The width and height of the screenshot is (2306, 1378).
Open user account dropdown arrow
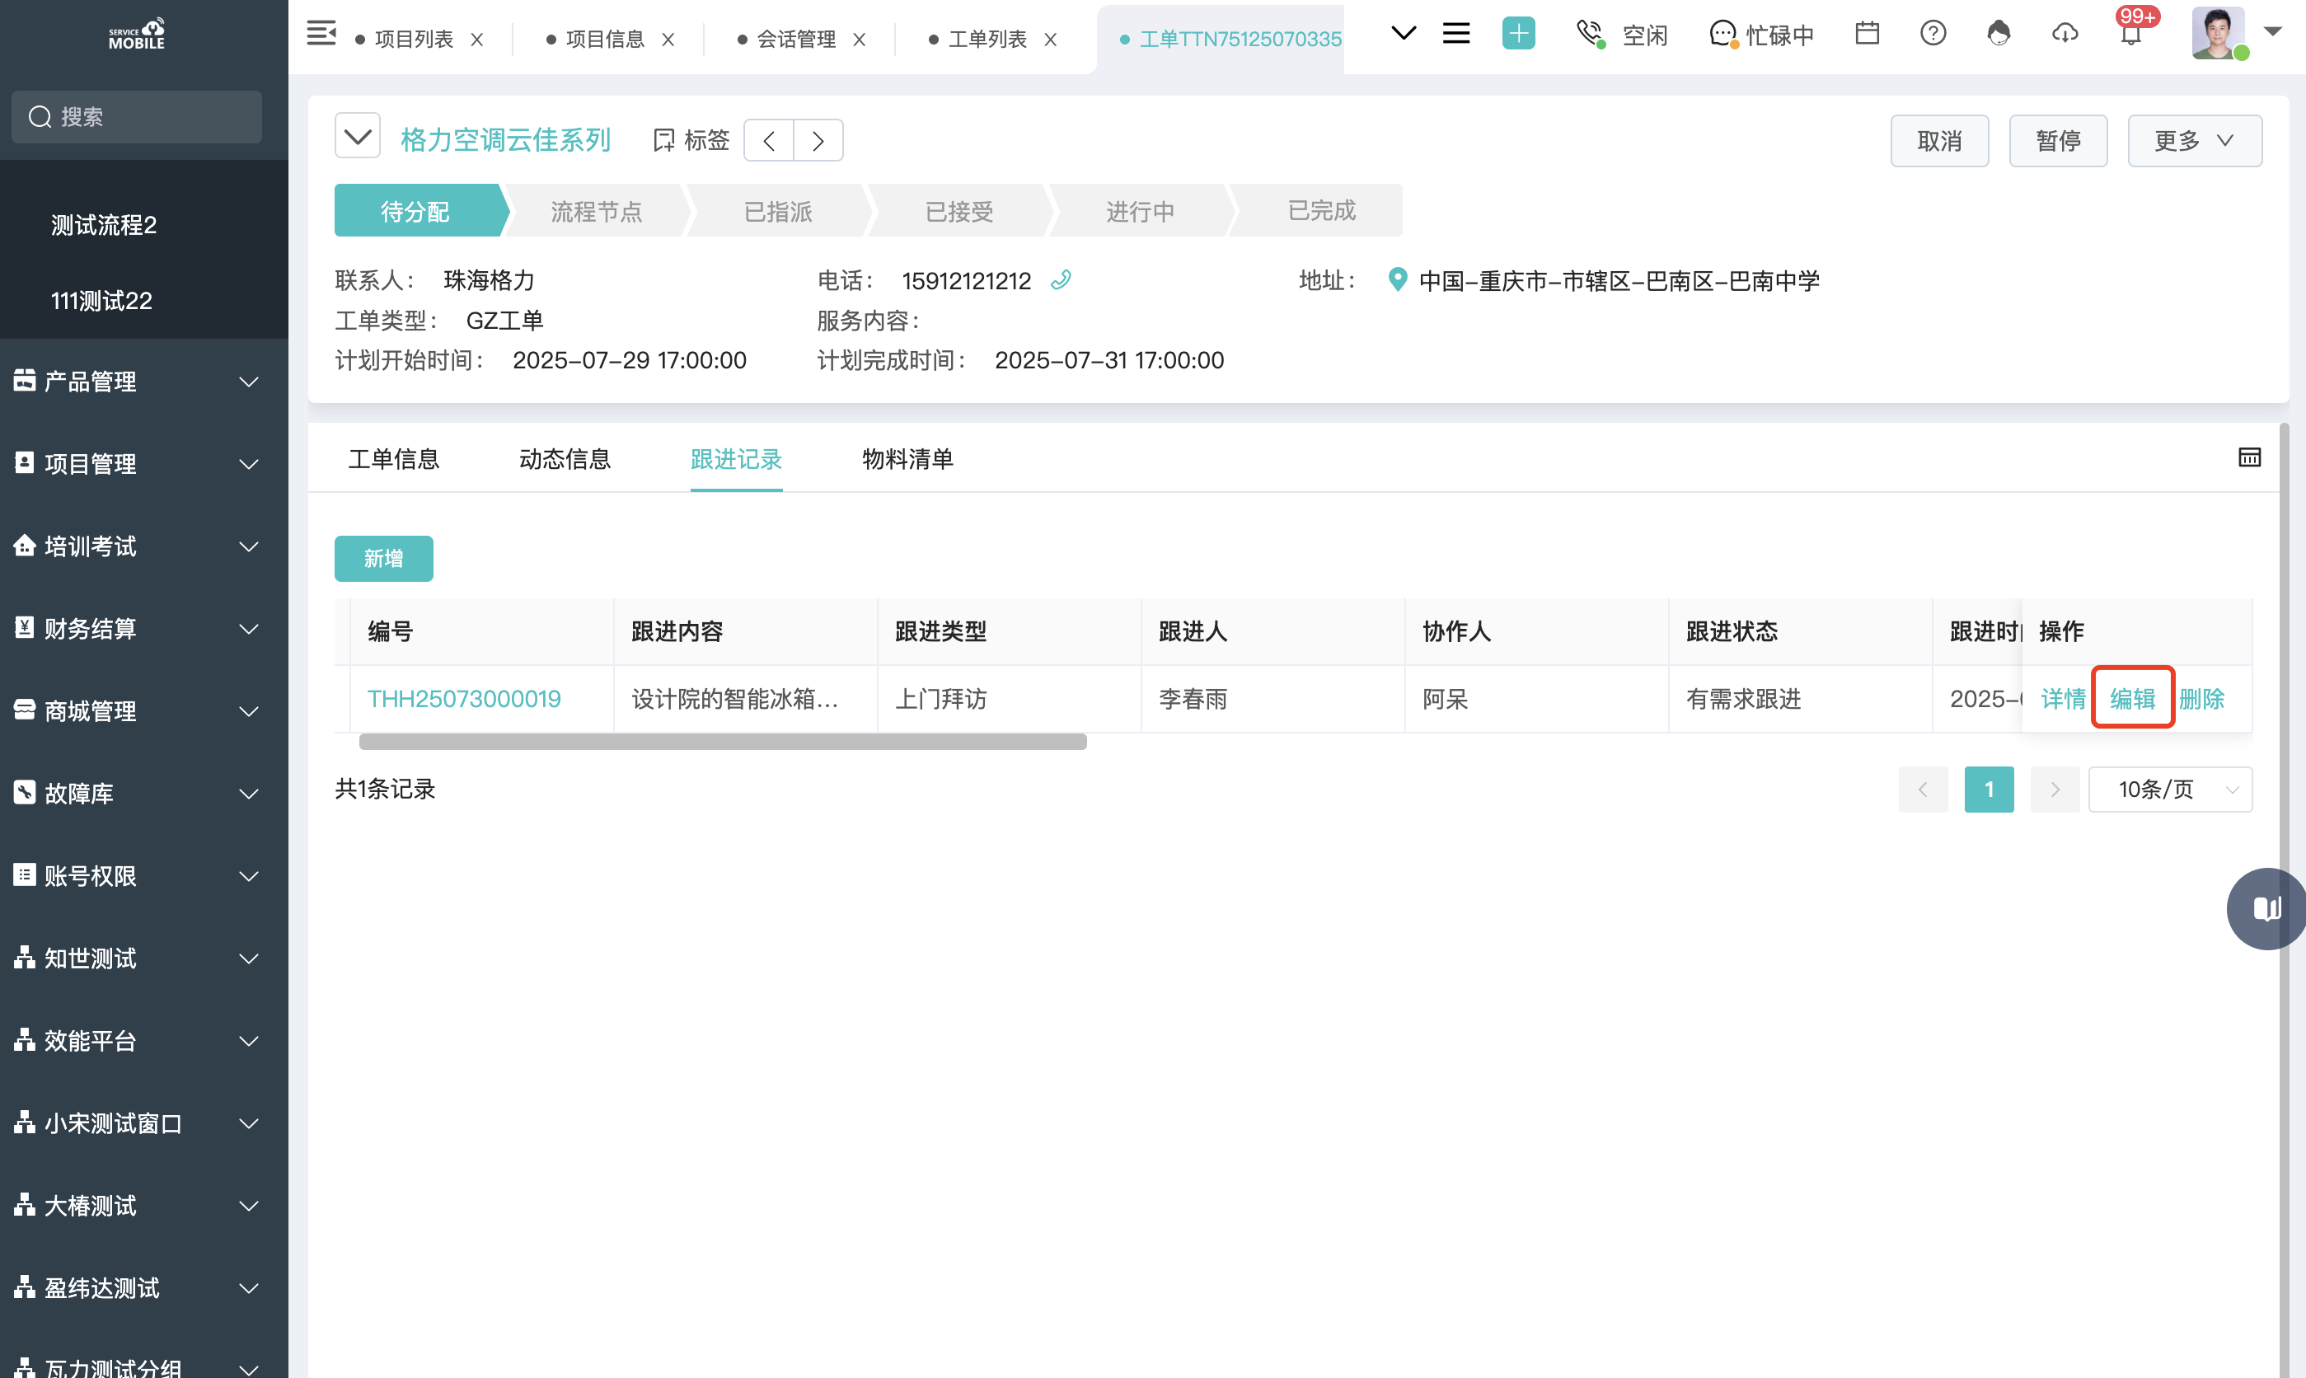click(x=2272, y=31)
